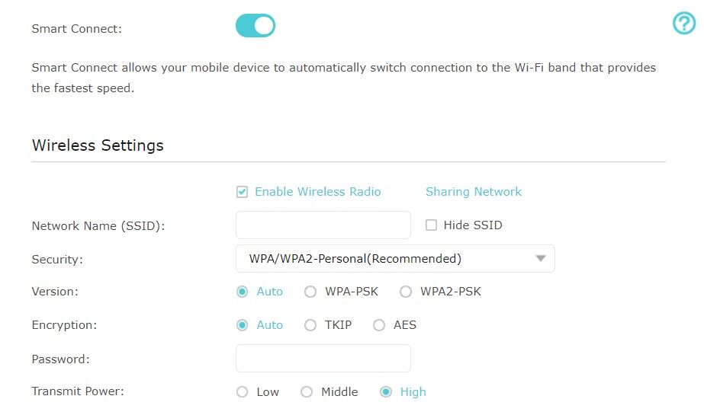
Task: Click the Enable Wireless Radio label text
Action: pyautogui.click(x=317, y=192)
